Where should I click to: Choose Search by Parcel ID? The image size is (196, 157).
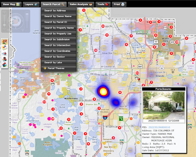pyautogui.click(x=59, y=22)
